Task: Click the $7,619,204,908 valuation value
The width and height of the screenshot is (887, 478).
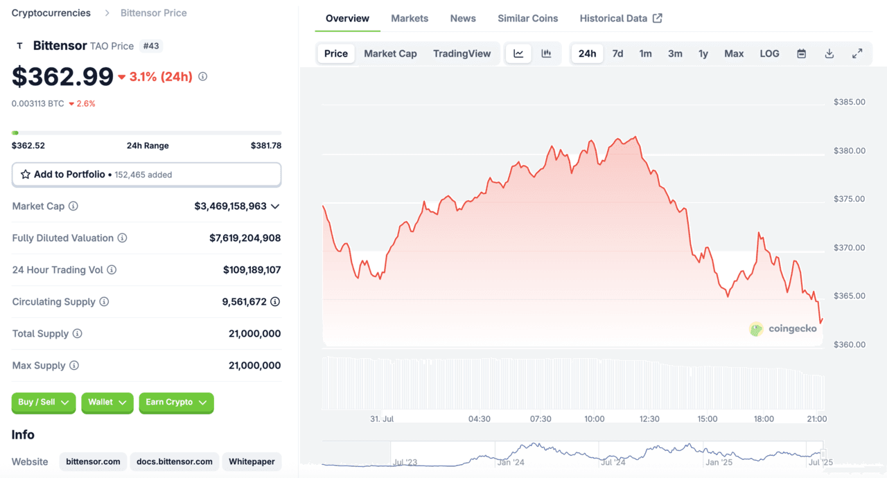Action: (x=245, y=238)
